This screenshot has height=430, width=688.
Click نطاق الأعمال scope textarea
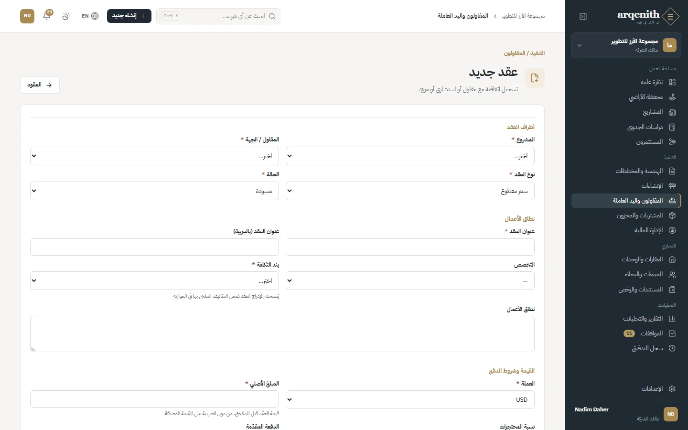point(282,334)
